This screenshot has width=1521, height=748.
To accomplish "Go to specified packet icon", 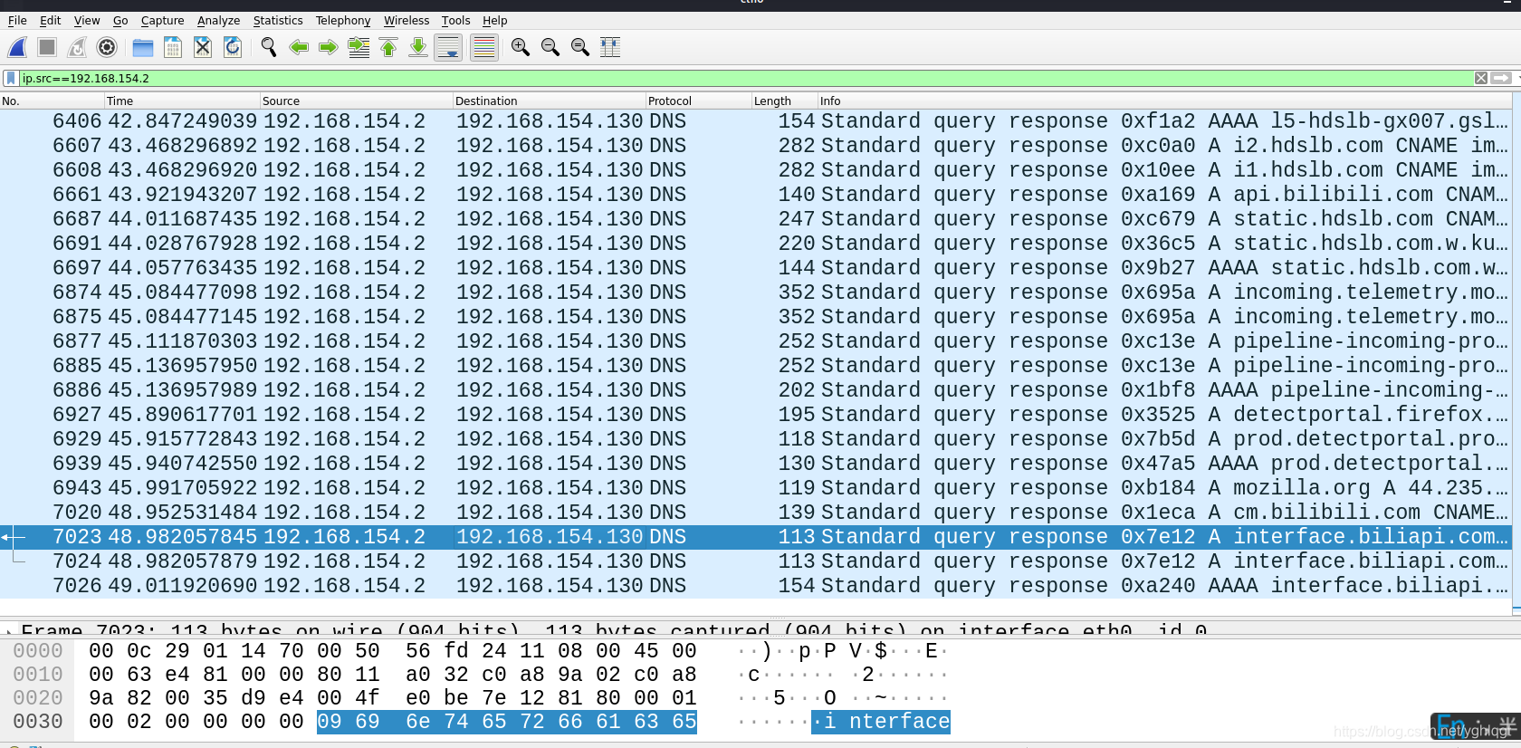I will [359, 47].
